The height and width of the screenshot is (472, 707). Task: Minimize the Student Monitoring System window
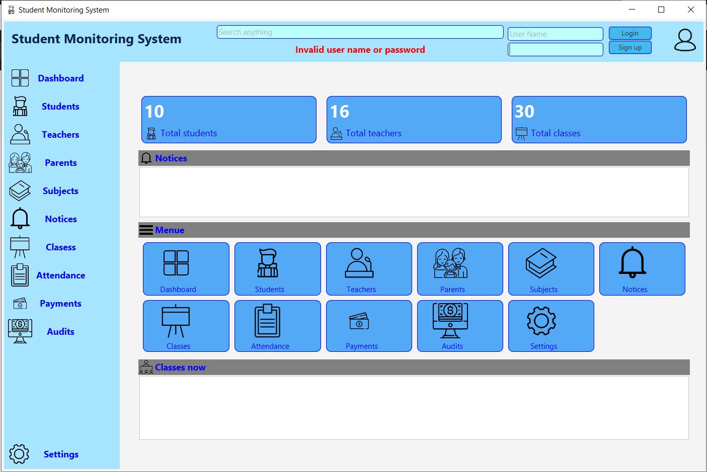coord(632,10)
